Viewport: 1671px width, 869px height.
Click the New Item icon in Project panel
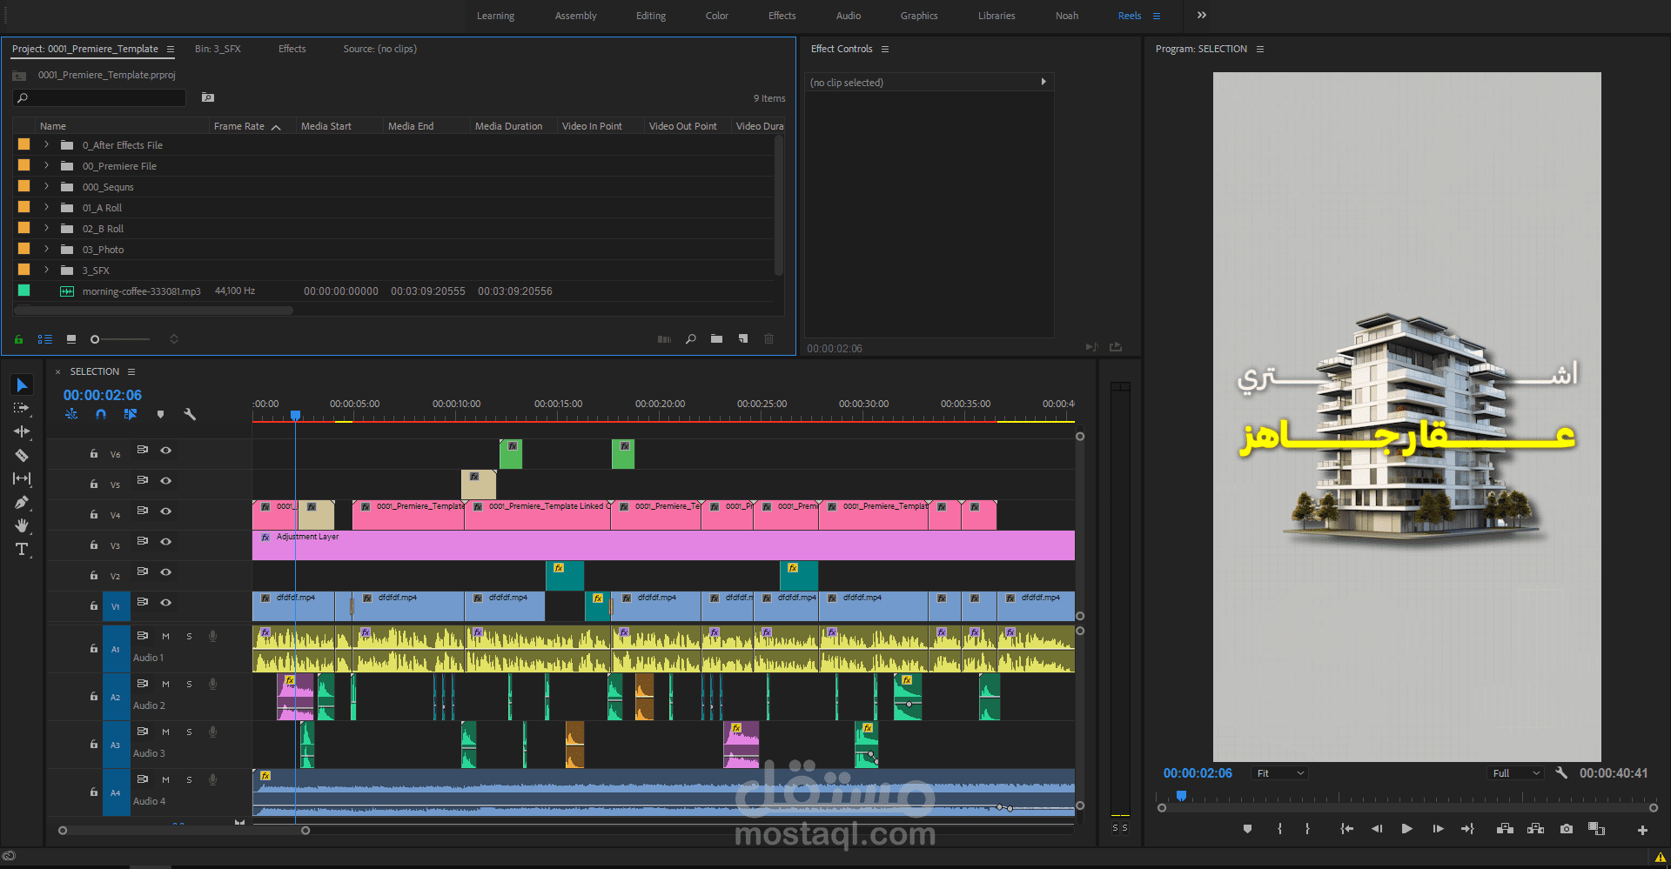click(743, 338)
